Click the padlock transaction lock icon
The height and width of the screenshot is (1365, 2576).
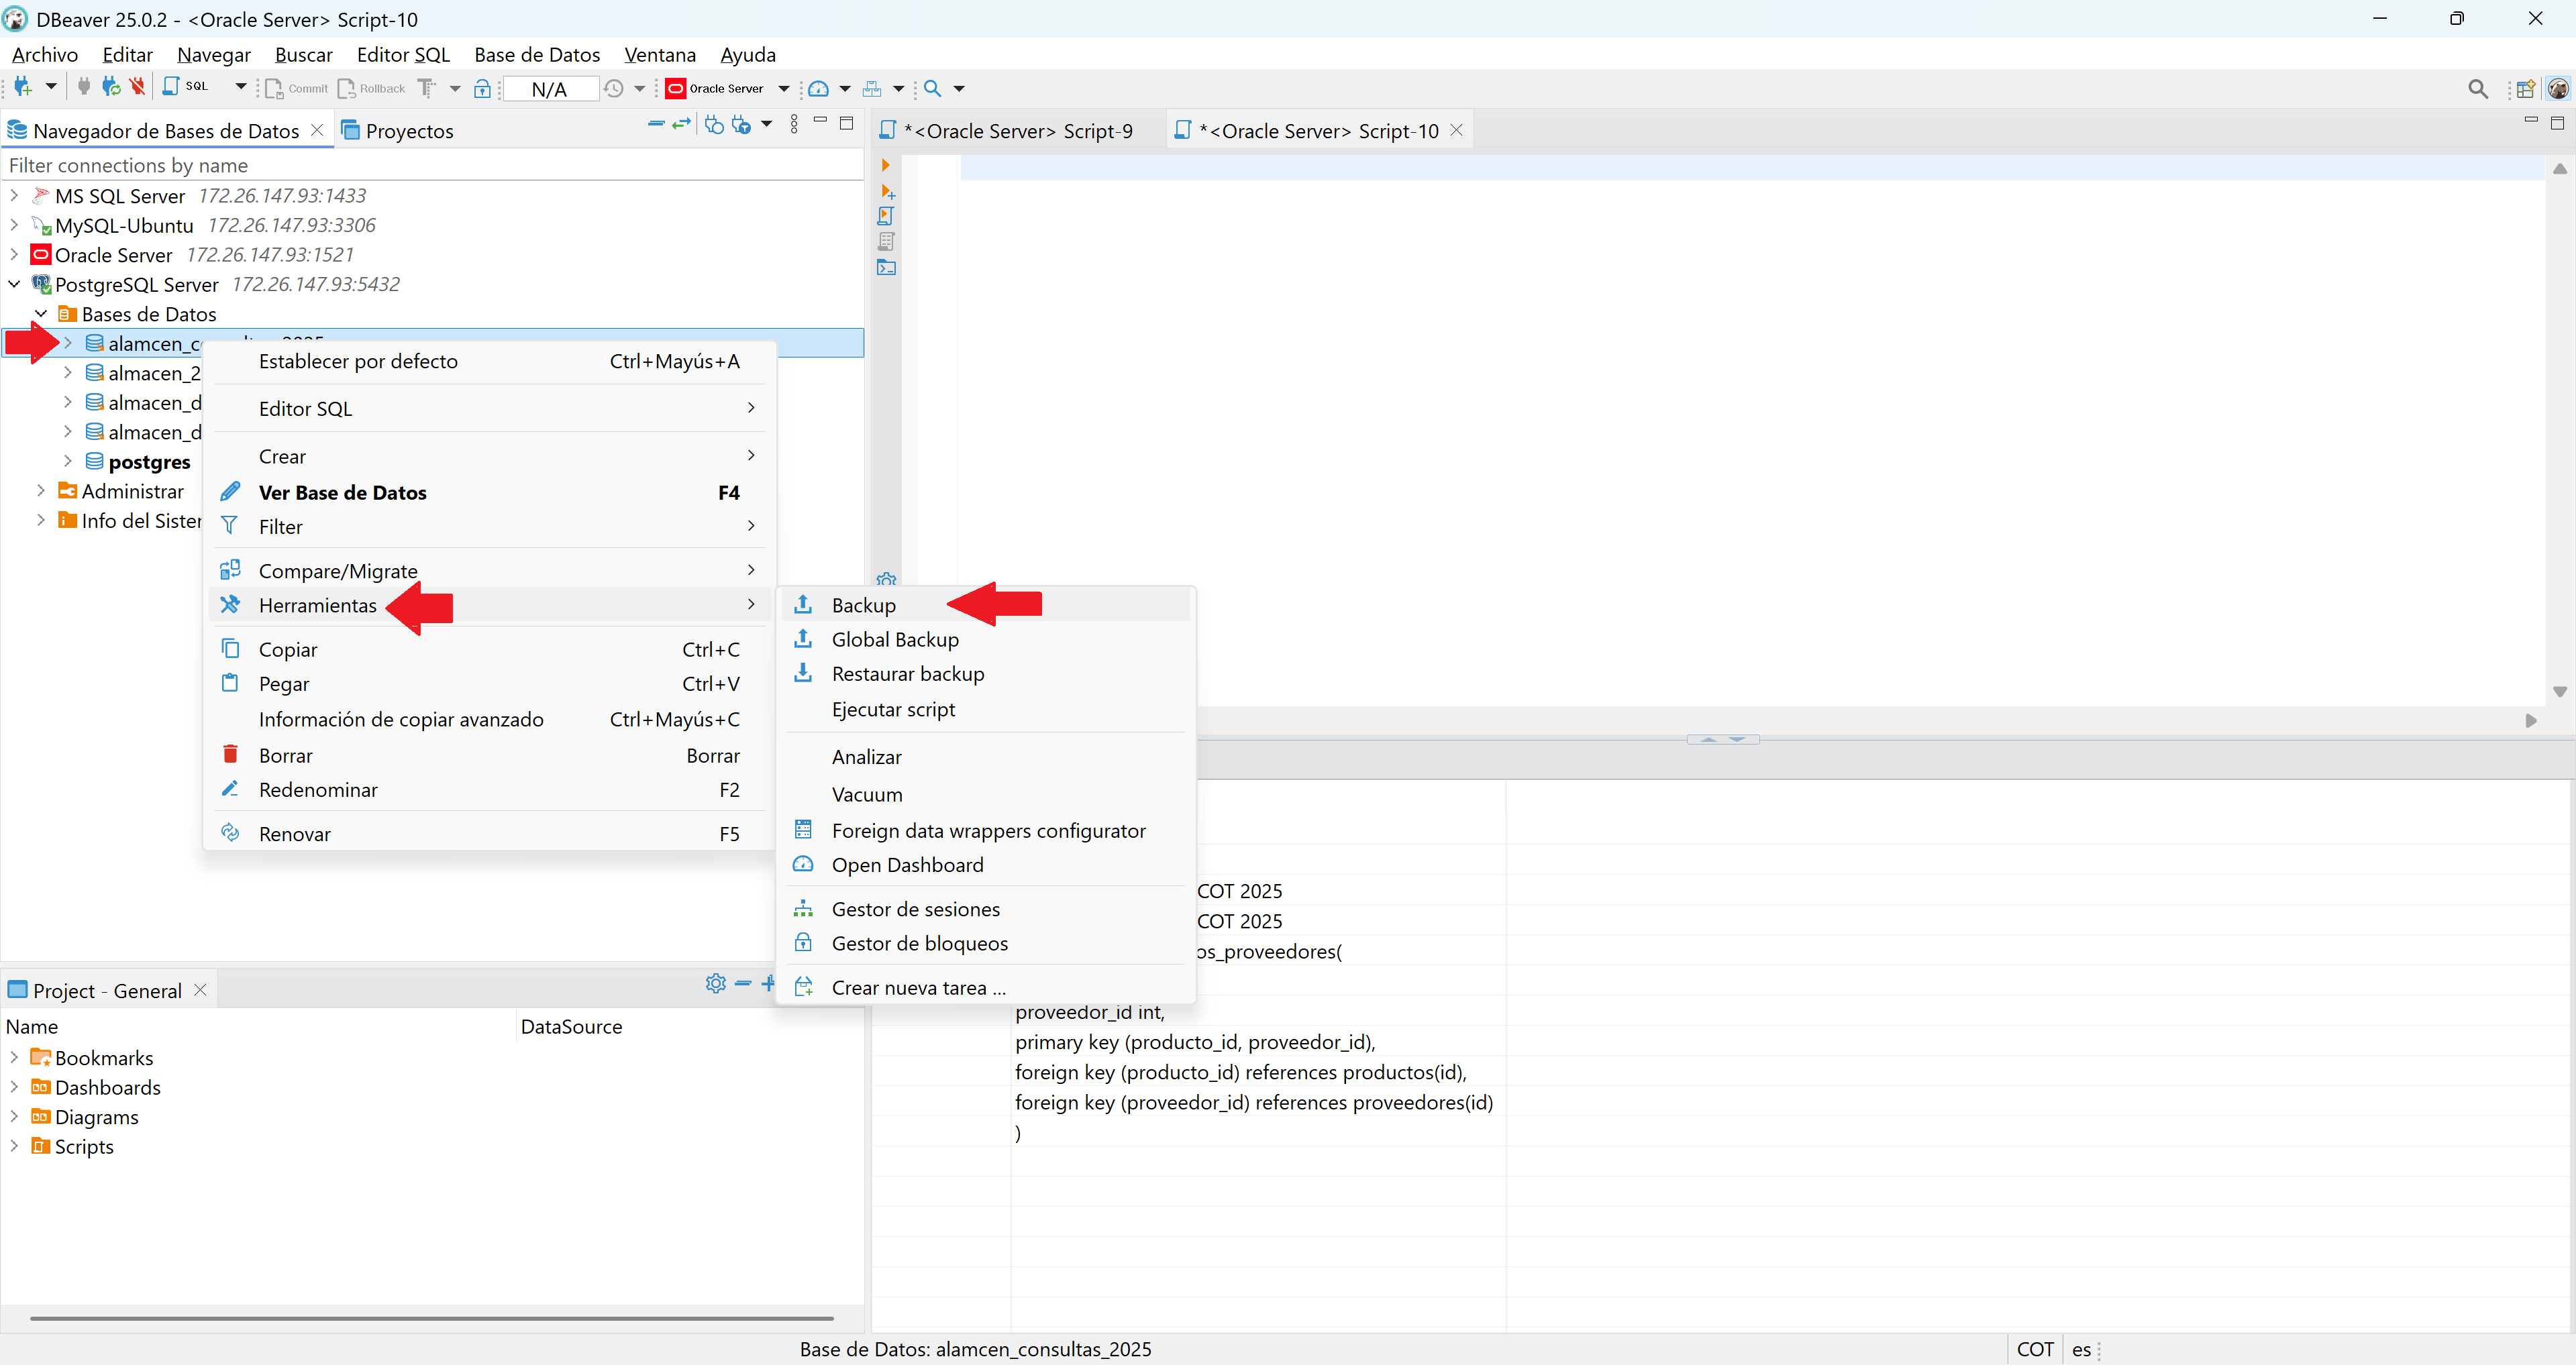(x=483, y=89)
